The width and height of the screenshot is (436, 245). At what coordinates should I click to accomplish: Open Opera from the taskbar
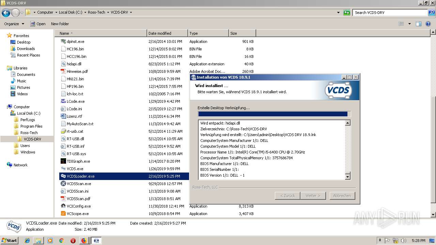click(73, 241)
